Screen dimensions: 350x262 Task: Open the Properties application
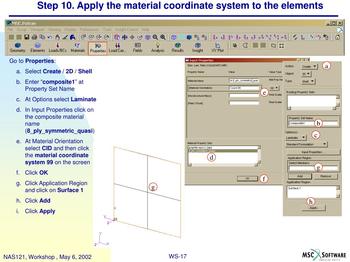point(98,48)
